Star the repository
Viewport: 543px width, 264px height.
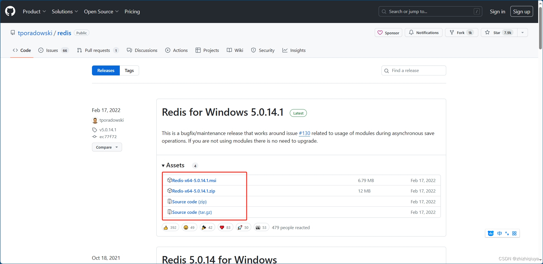499,33
